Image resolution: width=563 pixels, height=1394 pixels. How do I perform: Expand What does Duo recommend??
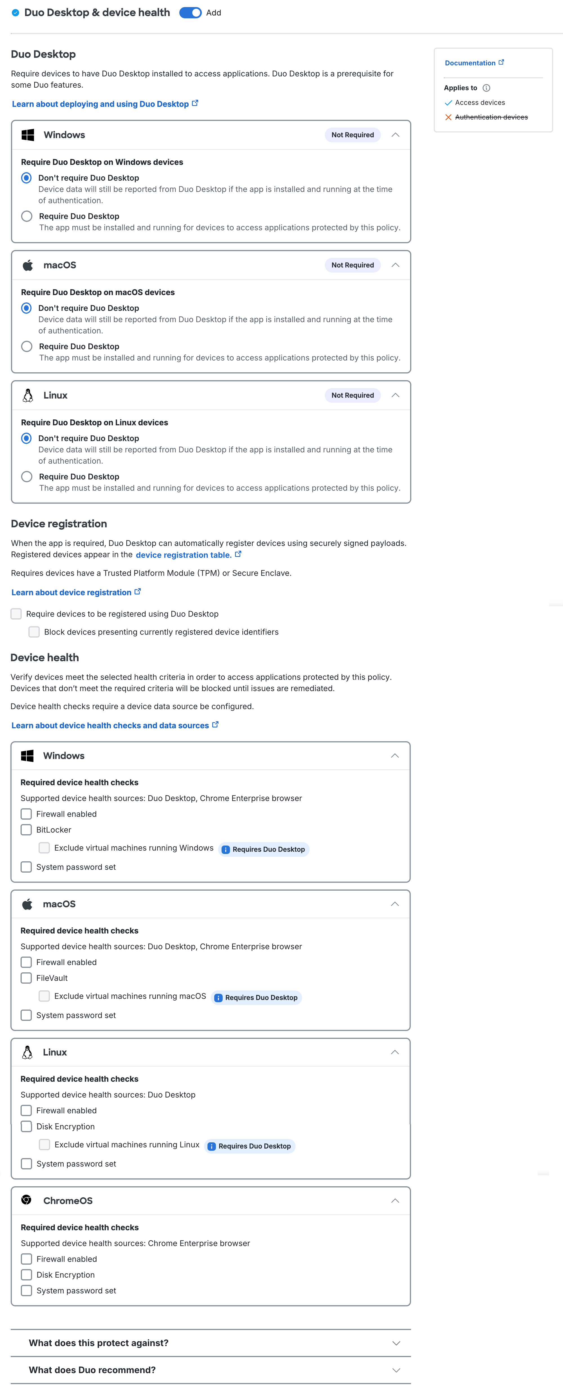pos(396,1370)
